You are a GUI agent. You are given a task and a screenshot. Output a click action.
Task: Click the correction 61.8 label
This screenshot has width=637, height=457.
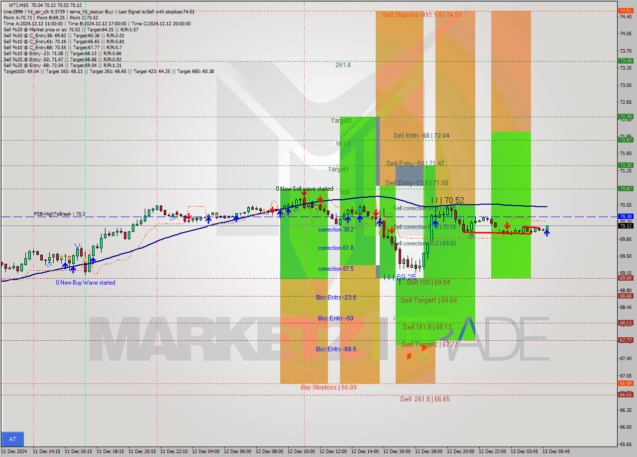tap(336, 248)
